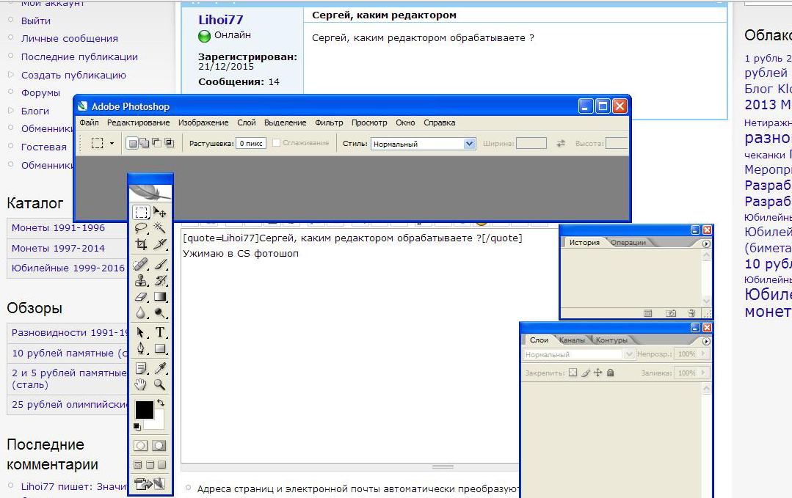
Task: Select the Eraser tool
Action: point(141,297)
